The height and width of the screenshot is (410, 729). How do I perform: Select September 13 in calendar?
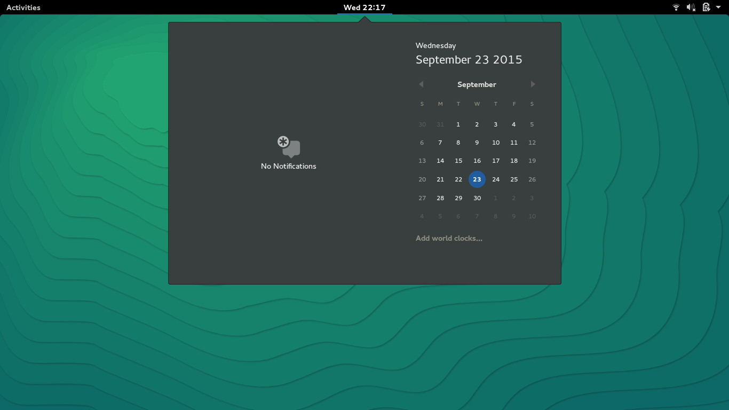422,161
